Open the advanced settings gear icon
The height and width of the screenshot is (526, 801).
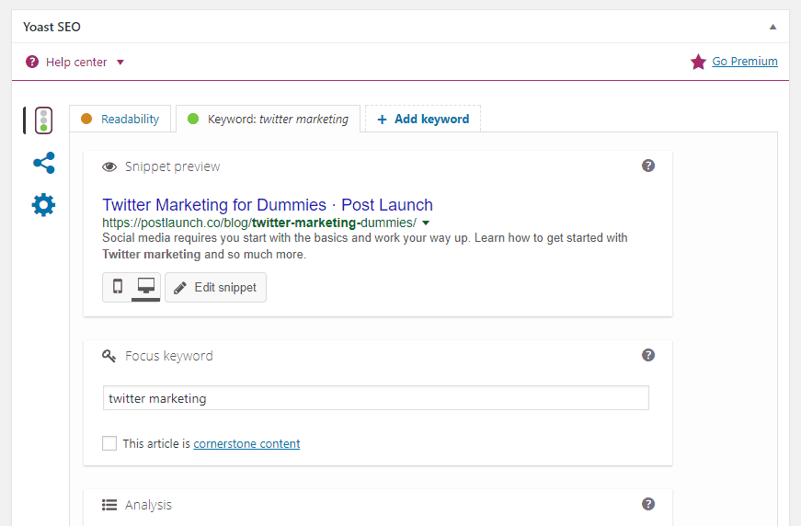[x=43, y=205]
